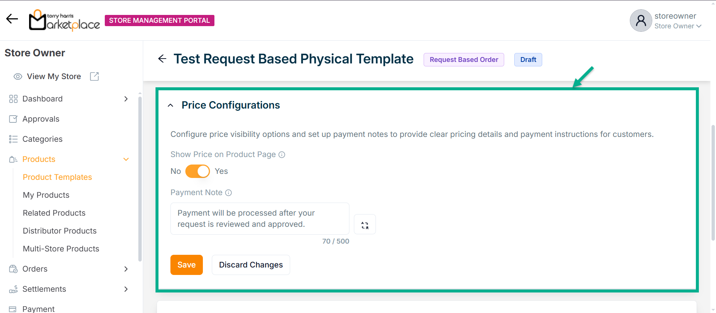Click the Discard Changes button
Viewport: 716px width, 313px height.
coord(251,265)
